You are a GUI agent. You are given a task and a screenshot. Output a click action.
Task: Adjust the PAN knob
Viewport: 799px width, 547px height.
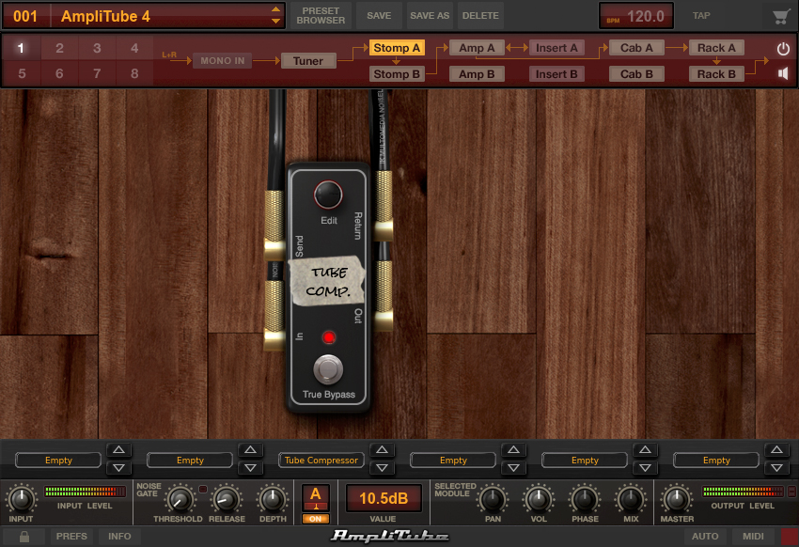(x=493, y=499)
